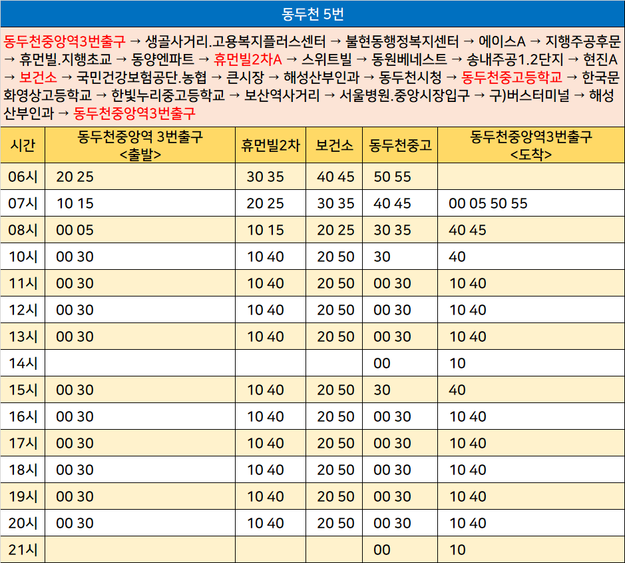Click arrival times '00 05 50 55' at 07시
This screenshot has width=625, height=563.
pos(488,203)
